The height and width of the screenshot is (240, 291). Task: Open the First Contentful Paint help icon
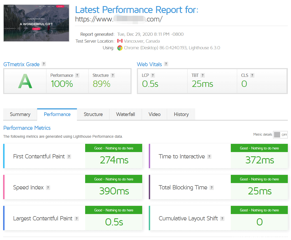coord(69,157)
